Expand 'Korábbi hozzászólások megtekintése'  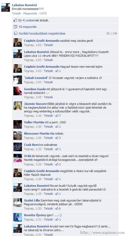pyautogui.click(x=42, y=33)
